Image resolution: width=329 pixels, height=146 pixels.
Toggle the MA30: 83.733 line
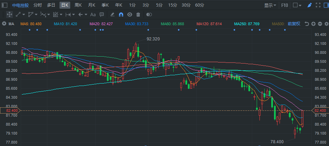tap(137, 24)
